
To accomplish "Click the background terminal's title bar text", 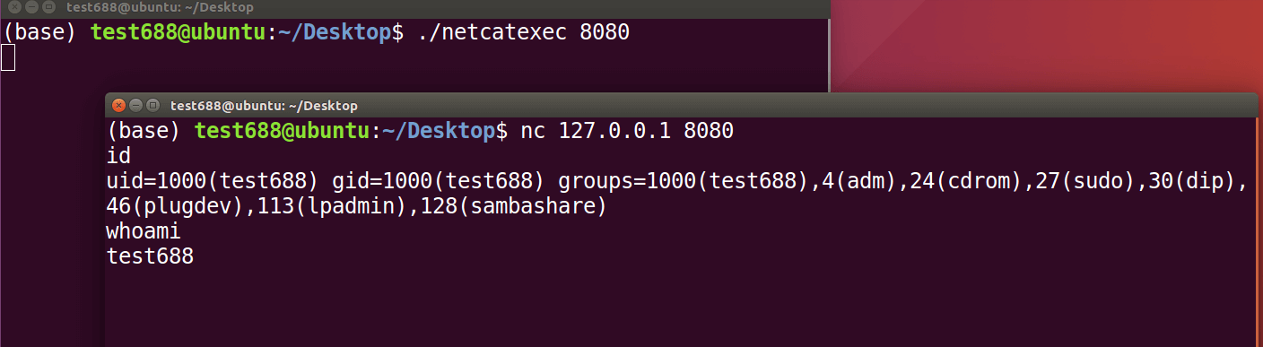I will (x=160, y=7).
